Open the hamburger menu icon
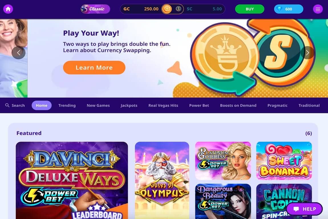The image size is (328, 219). [x=318, y=9]
